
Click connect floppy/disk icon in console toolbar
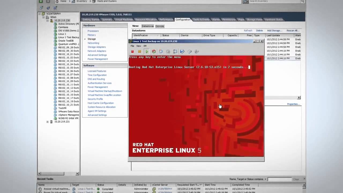[x=182, y=51]
